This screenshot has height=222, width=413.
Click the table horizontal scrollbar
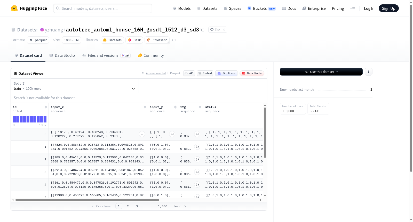[x=87, y=200]
